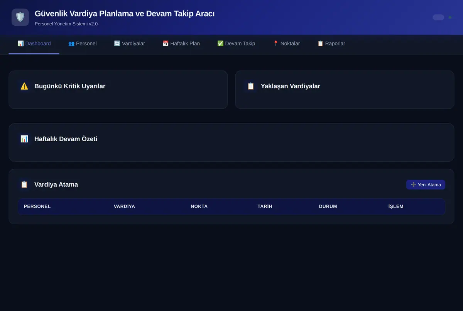Open the Haftalık Plan tab
The image size is (463, 311).
(x=181, y=44)
